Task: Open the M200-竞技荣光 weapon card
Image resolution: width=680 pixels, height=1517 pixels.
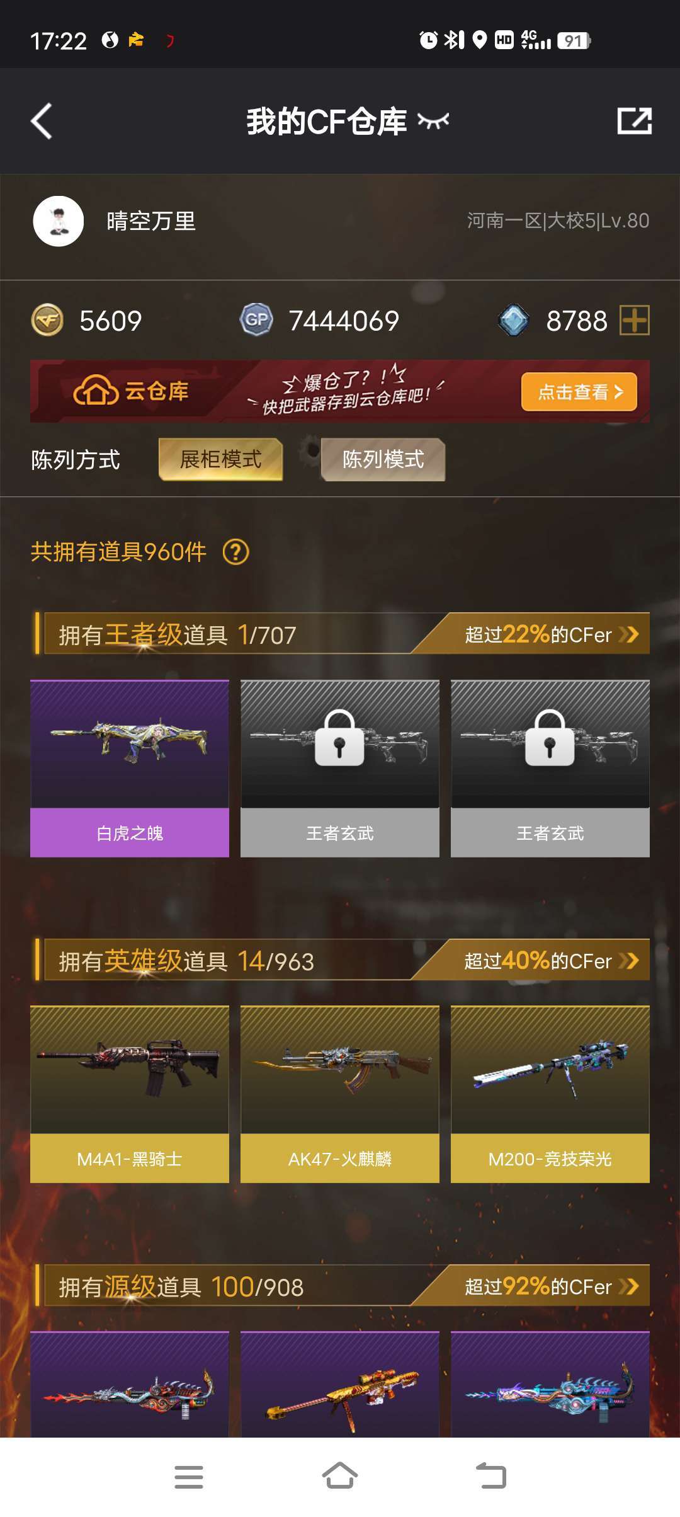Action: [x=550, y=1094]
